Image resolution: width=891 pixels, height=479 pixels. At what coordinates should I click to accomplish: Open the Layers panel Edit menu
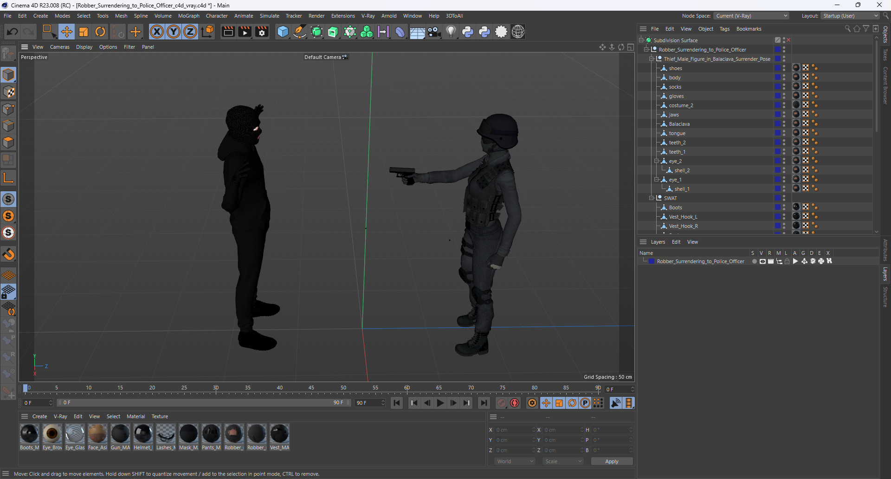coord(676,242)
